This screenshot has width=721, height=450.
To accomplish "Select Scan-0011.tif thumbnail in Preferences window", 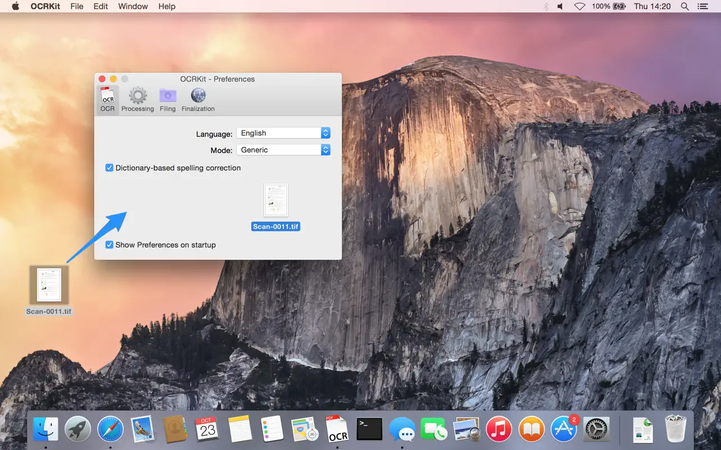I will [276, 200].
